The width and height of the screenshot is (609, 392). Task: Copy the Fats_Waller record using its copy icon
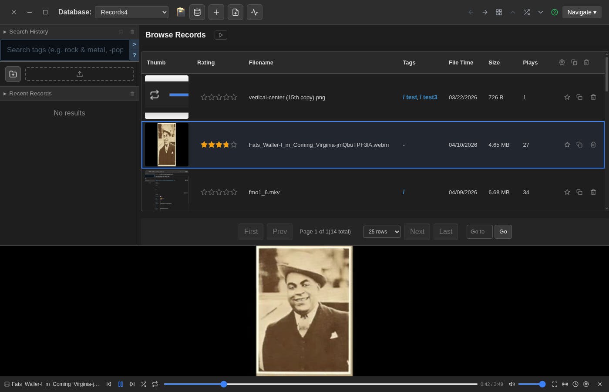click(579, 145)
